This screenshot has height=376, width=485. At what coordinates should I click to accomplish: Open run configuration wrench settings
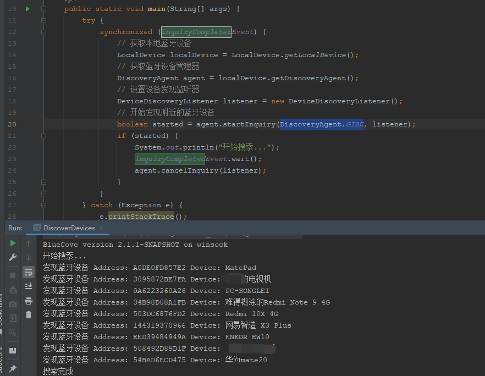coord(13,257)
